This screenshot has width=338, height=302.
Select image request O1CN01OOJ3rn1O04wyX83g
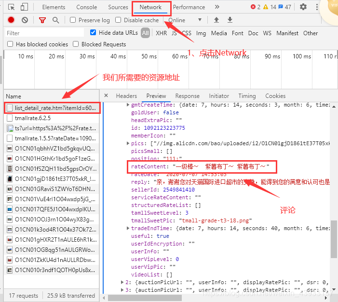click(52, 220)
